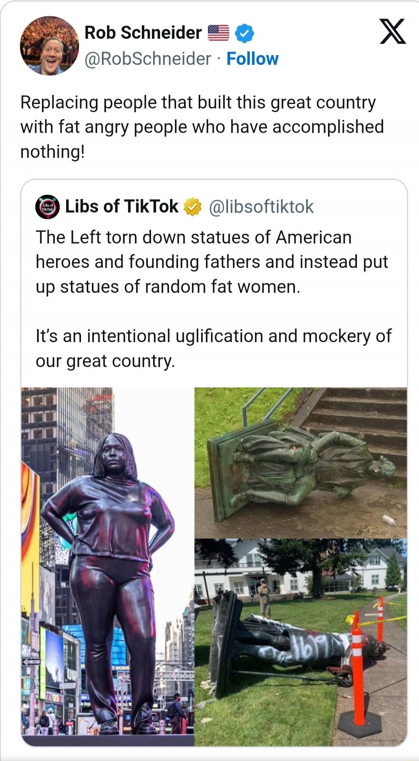Click the Rob Schneider display name

[143, 33]
